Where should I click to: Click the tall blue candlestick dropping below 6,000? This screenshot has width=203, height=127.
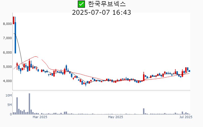[15, 35]
